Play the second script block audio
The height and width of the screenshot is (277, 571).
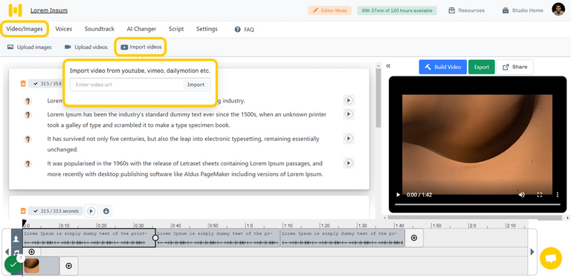(91, 211)
